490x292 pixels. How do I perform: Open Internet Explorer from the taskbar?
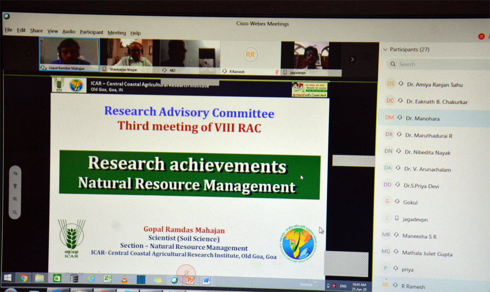pyautogui.click(x=91, y=279)
